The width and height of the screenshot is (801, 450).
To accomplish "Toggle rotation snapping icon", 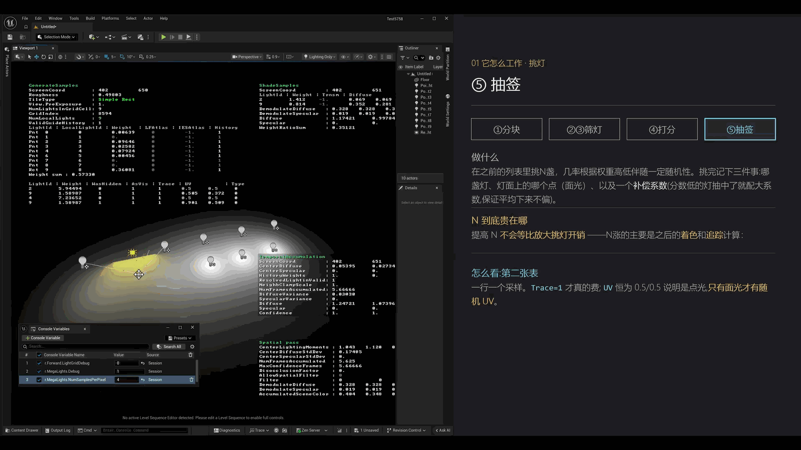I will tap(122, 57).
